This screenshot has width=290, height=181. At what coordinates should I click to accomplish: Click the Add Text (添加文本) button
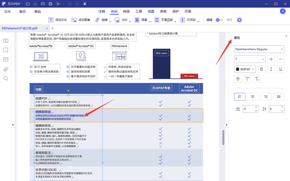[58, 20]
